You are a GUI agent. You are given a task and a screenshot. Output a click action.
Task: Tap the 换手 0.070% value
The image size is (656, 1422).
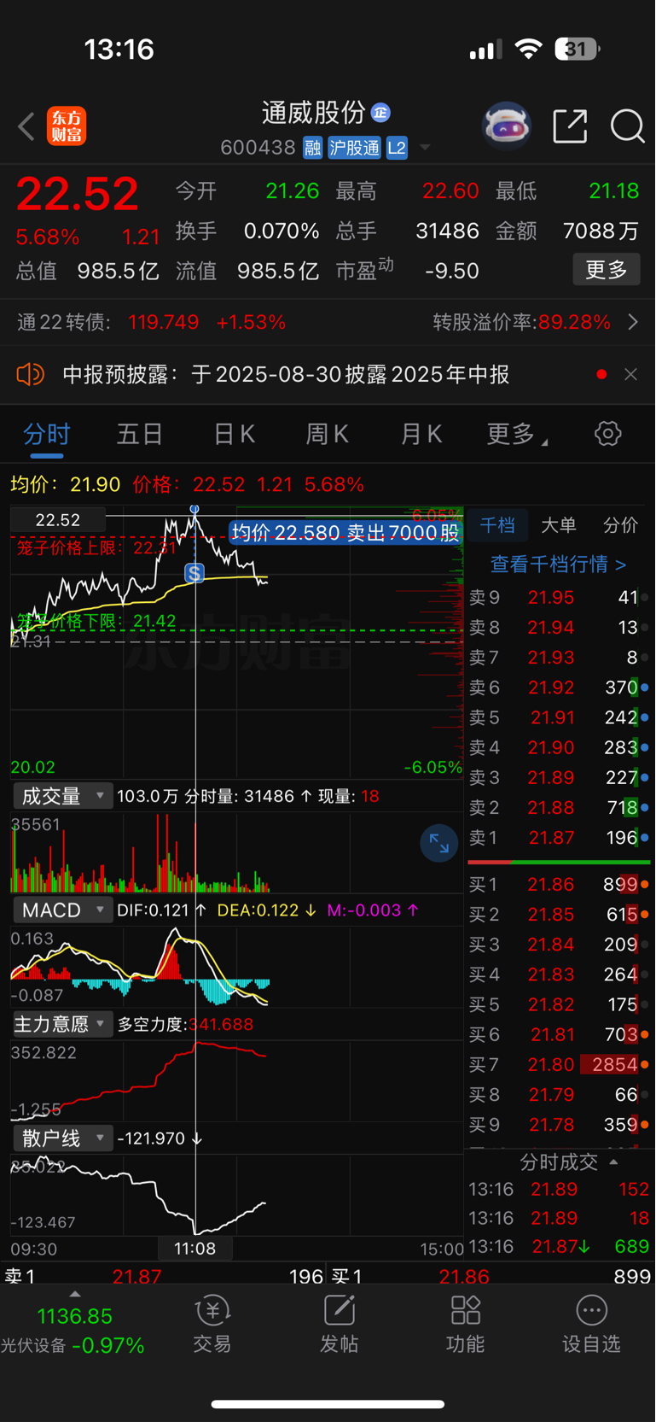[282, 231]
